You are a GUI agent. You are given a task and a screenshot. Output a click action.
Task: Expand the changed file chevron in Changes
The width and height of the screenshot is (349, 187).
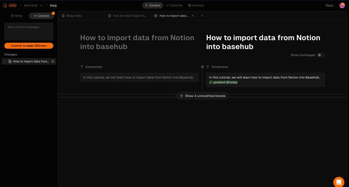tap(5, 61)
